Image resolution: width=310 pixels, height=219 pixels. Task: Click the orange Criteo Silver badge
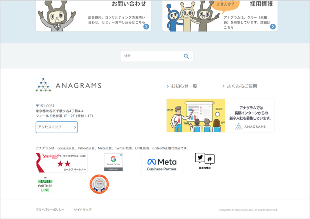pyautogui.click(x=99, y=184)
